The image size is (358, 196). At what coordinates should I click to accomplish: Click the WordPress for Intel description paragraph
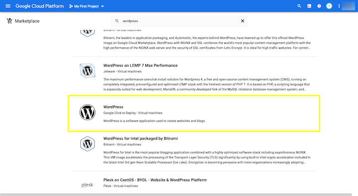click(x=207, y=157)
